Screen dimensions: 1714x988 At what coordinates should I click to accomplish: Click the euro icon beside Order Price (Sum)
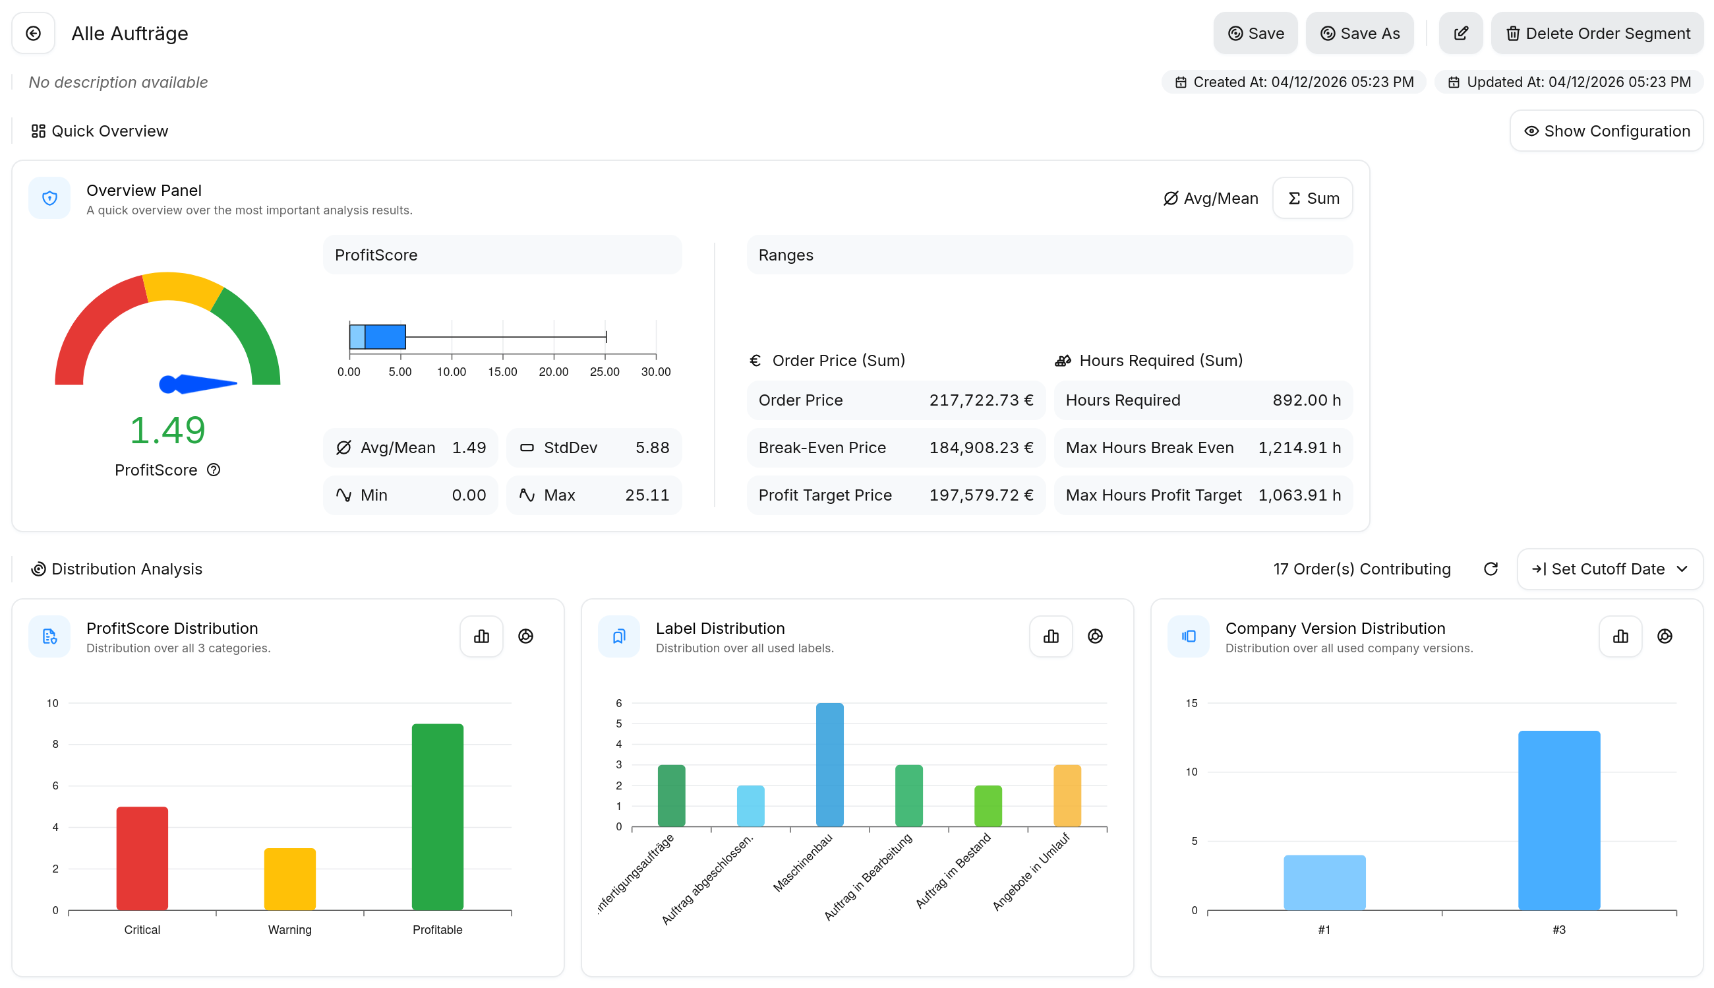pos(755,360)
